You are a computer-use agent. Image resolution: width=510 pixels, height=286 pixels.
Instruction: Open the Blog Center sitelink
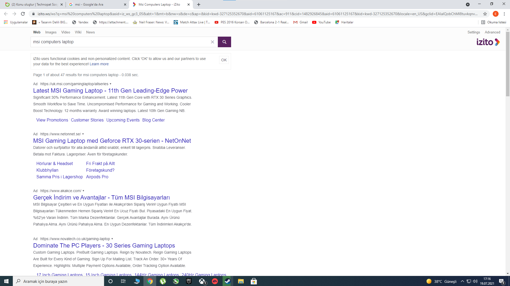[x=154, y=120]
